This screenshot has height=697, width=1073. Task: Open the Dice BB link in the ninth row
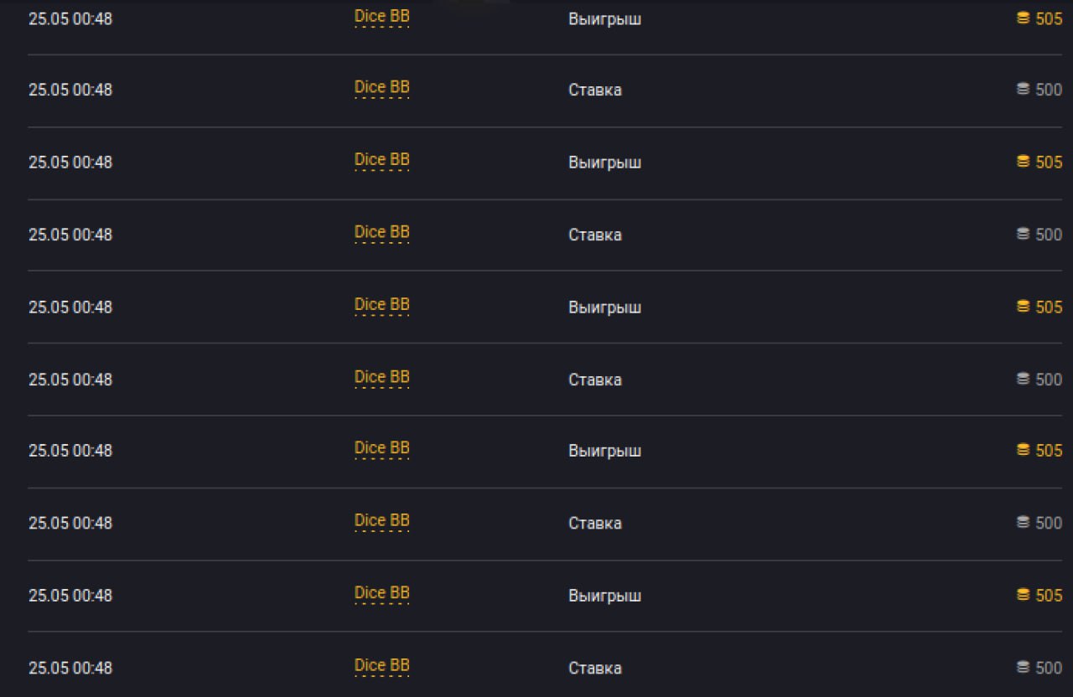coord(381,593)
